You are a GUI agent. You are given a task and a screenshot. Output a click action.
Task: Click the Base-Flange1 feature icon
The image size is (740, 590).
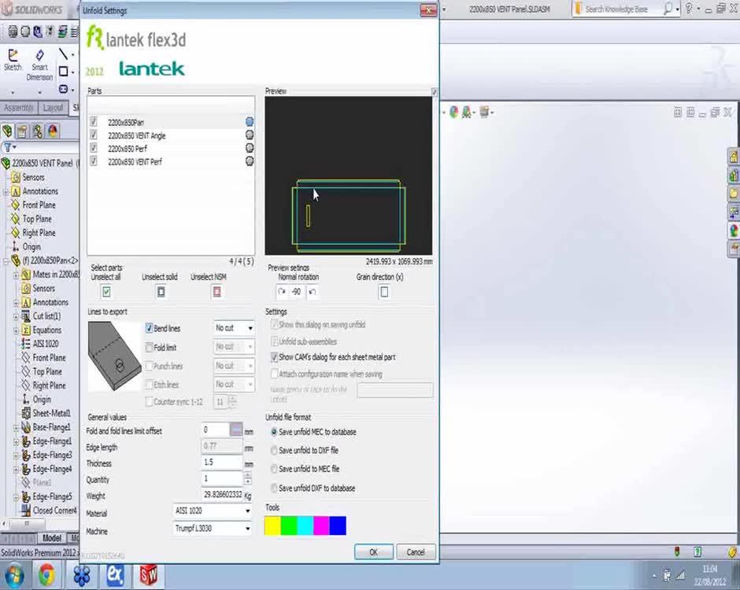25,427
